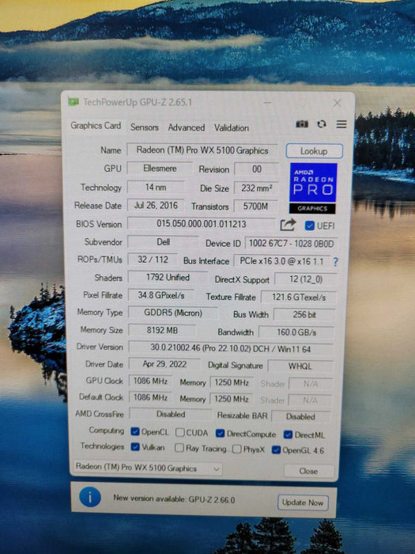This screenshot has height=554, width=415.
Task: Click the Memory Type value GDDR5 (Micron)
Action: tap(173, 313)
